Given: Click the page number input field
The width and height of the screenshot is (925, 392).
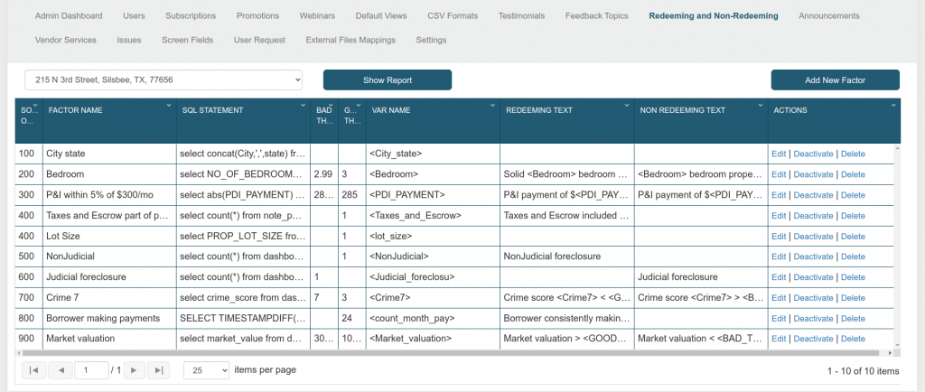Looking at the screenshot, I should point(91,370).
